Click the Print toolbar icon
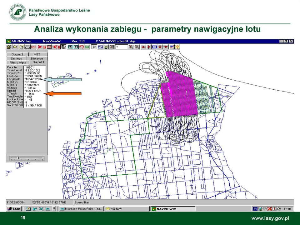This screenshot has width=300, height=225. coord(27,47)
